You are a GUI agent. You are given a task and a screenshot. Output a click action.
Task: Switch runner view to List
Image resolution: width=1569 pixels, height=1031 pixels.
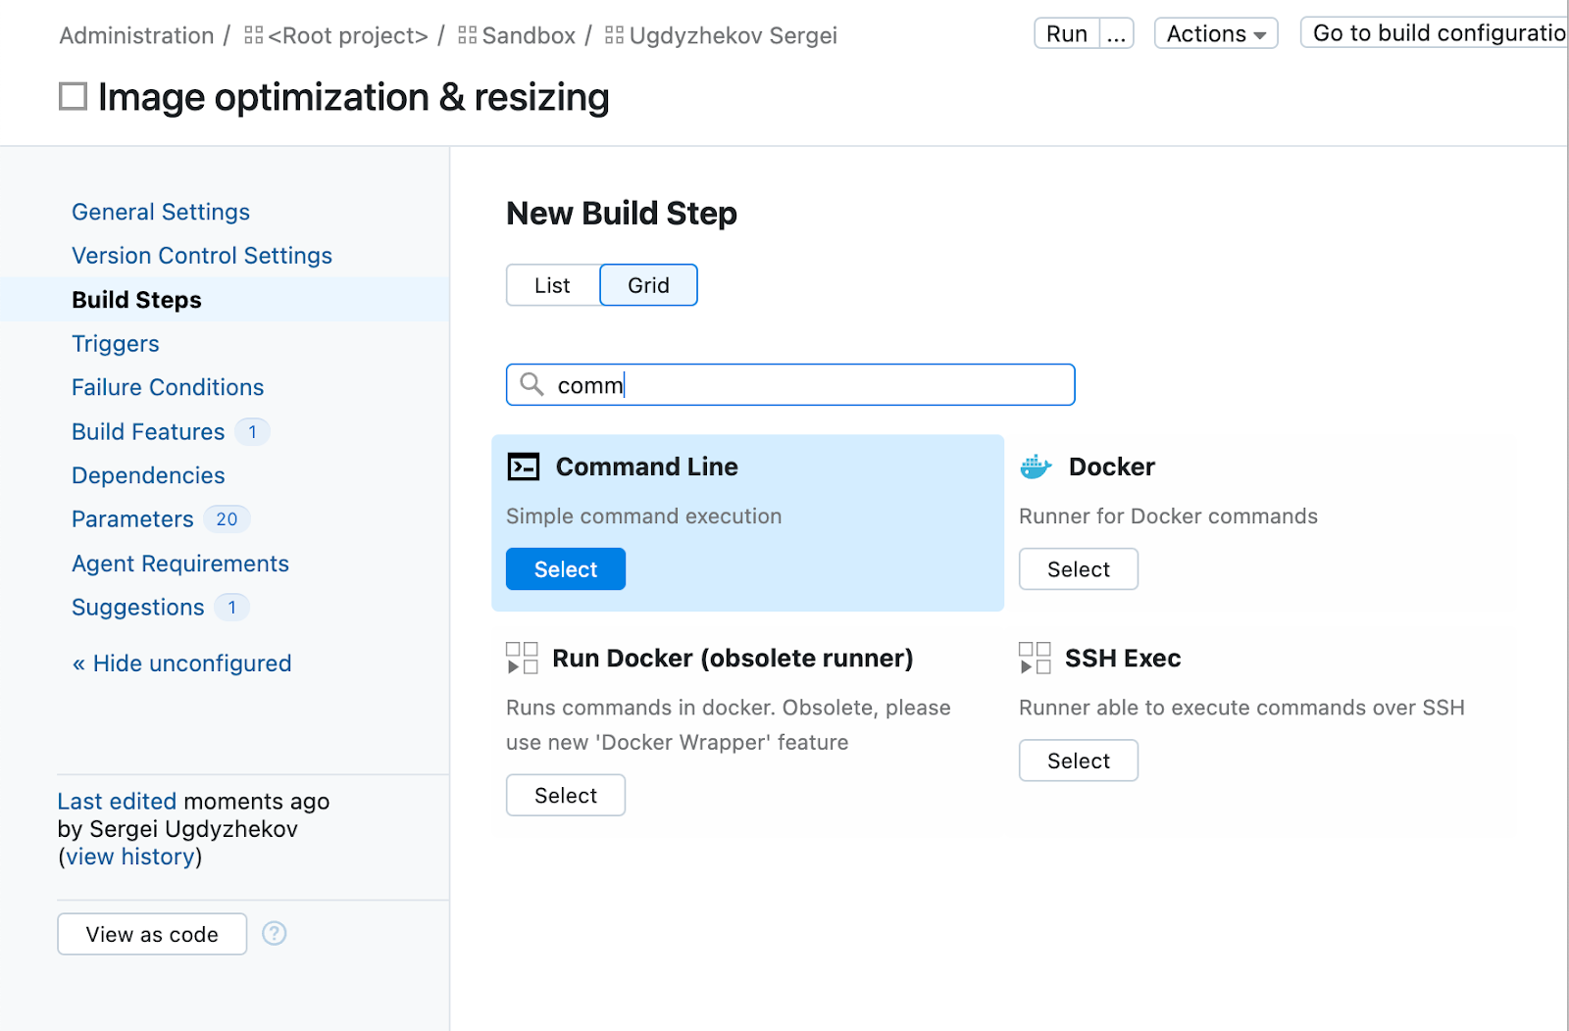click(x=552, y=285)
